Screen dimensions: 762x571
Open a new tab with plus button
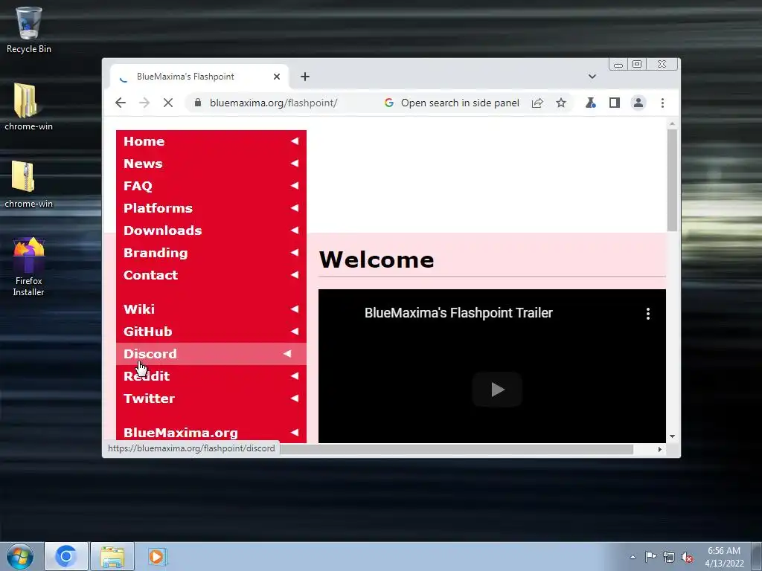coord(304,77)
